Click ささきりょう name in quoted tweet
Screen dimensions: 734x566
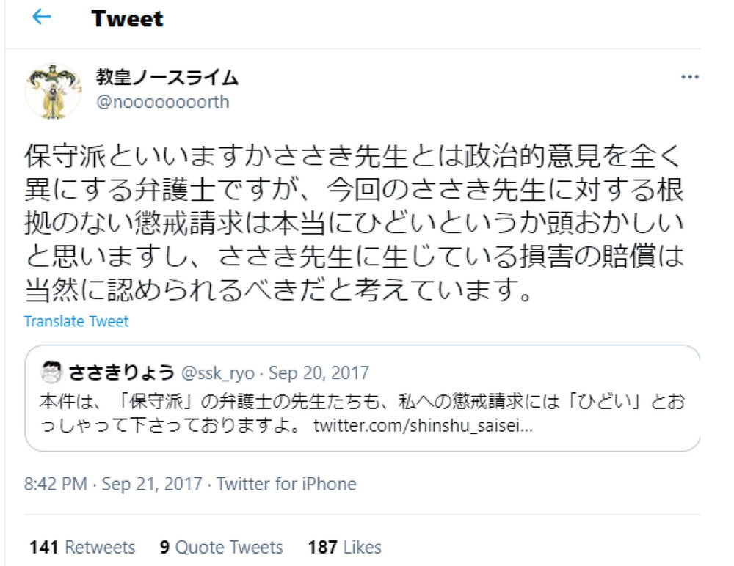[121, 372]
